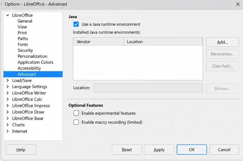
Task: Click the Parameters... button
Action: pyautogui.click(x=222, y=54)
